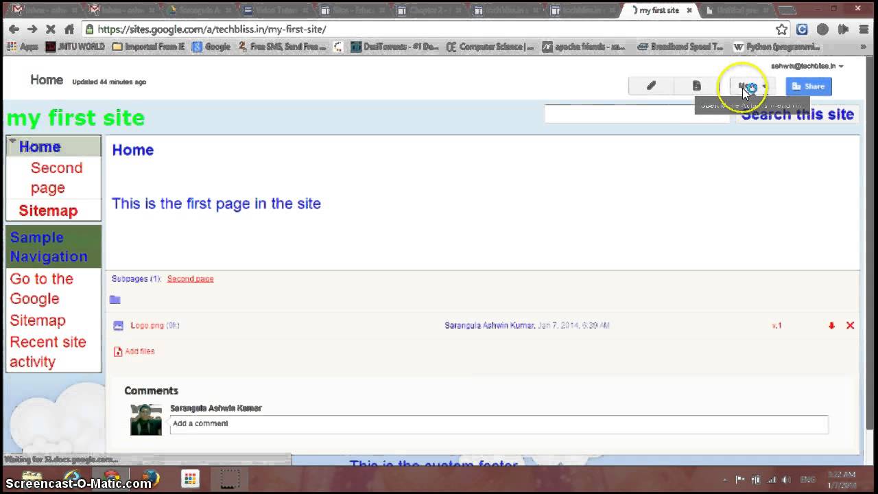The width and height of the screenshot is (878, 494).
Task: Stop page loading with X button
Action: pyautogui.click(x=51, y=29)
